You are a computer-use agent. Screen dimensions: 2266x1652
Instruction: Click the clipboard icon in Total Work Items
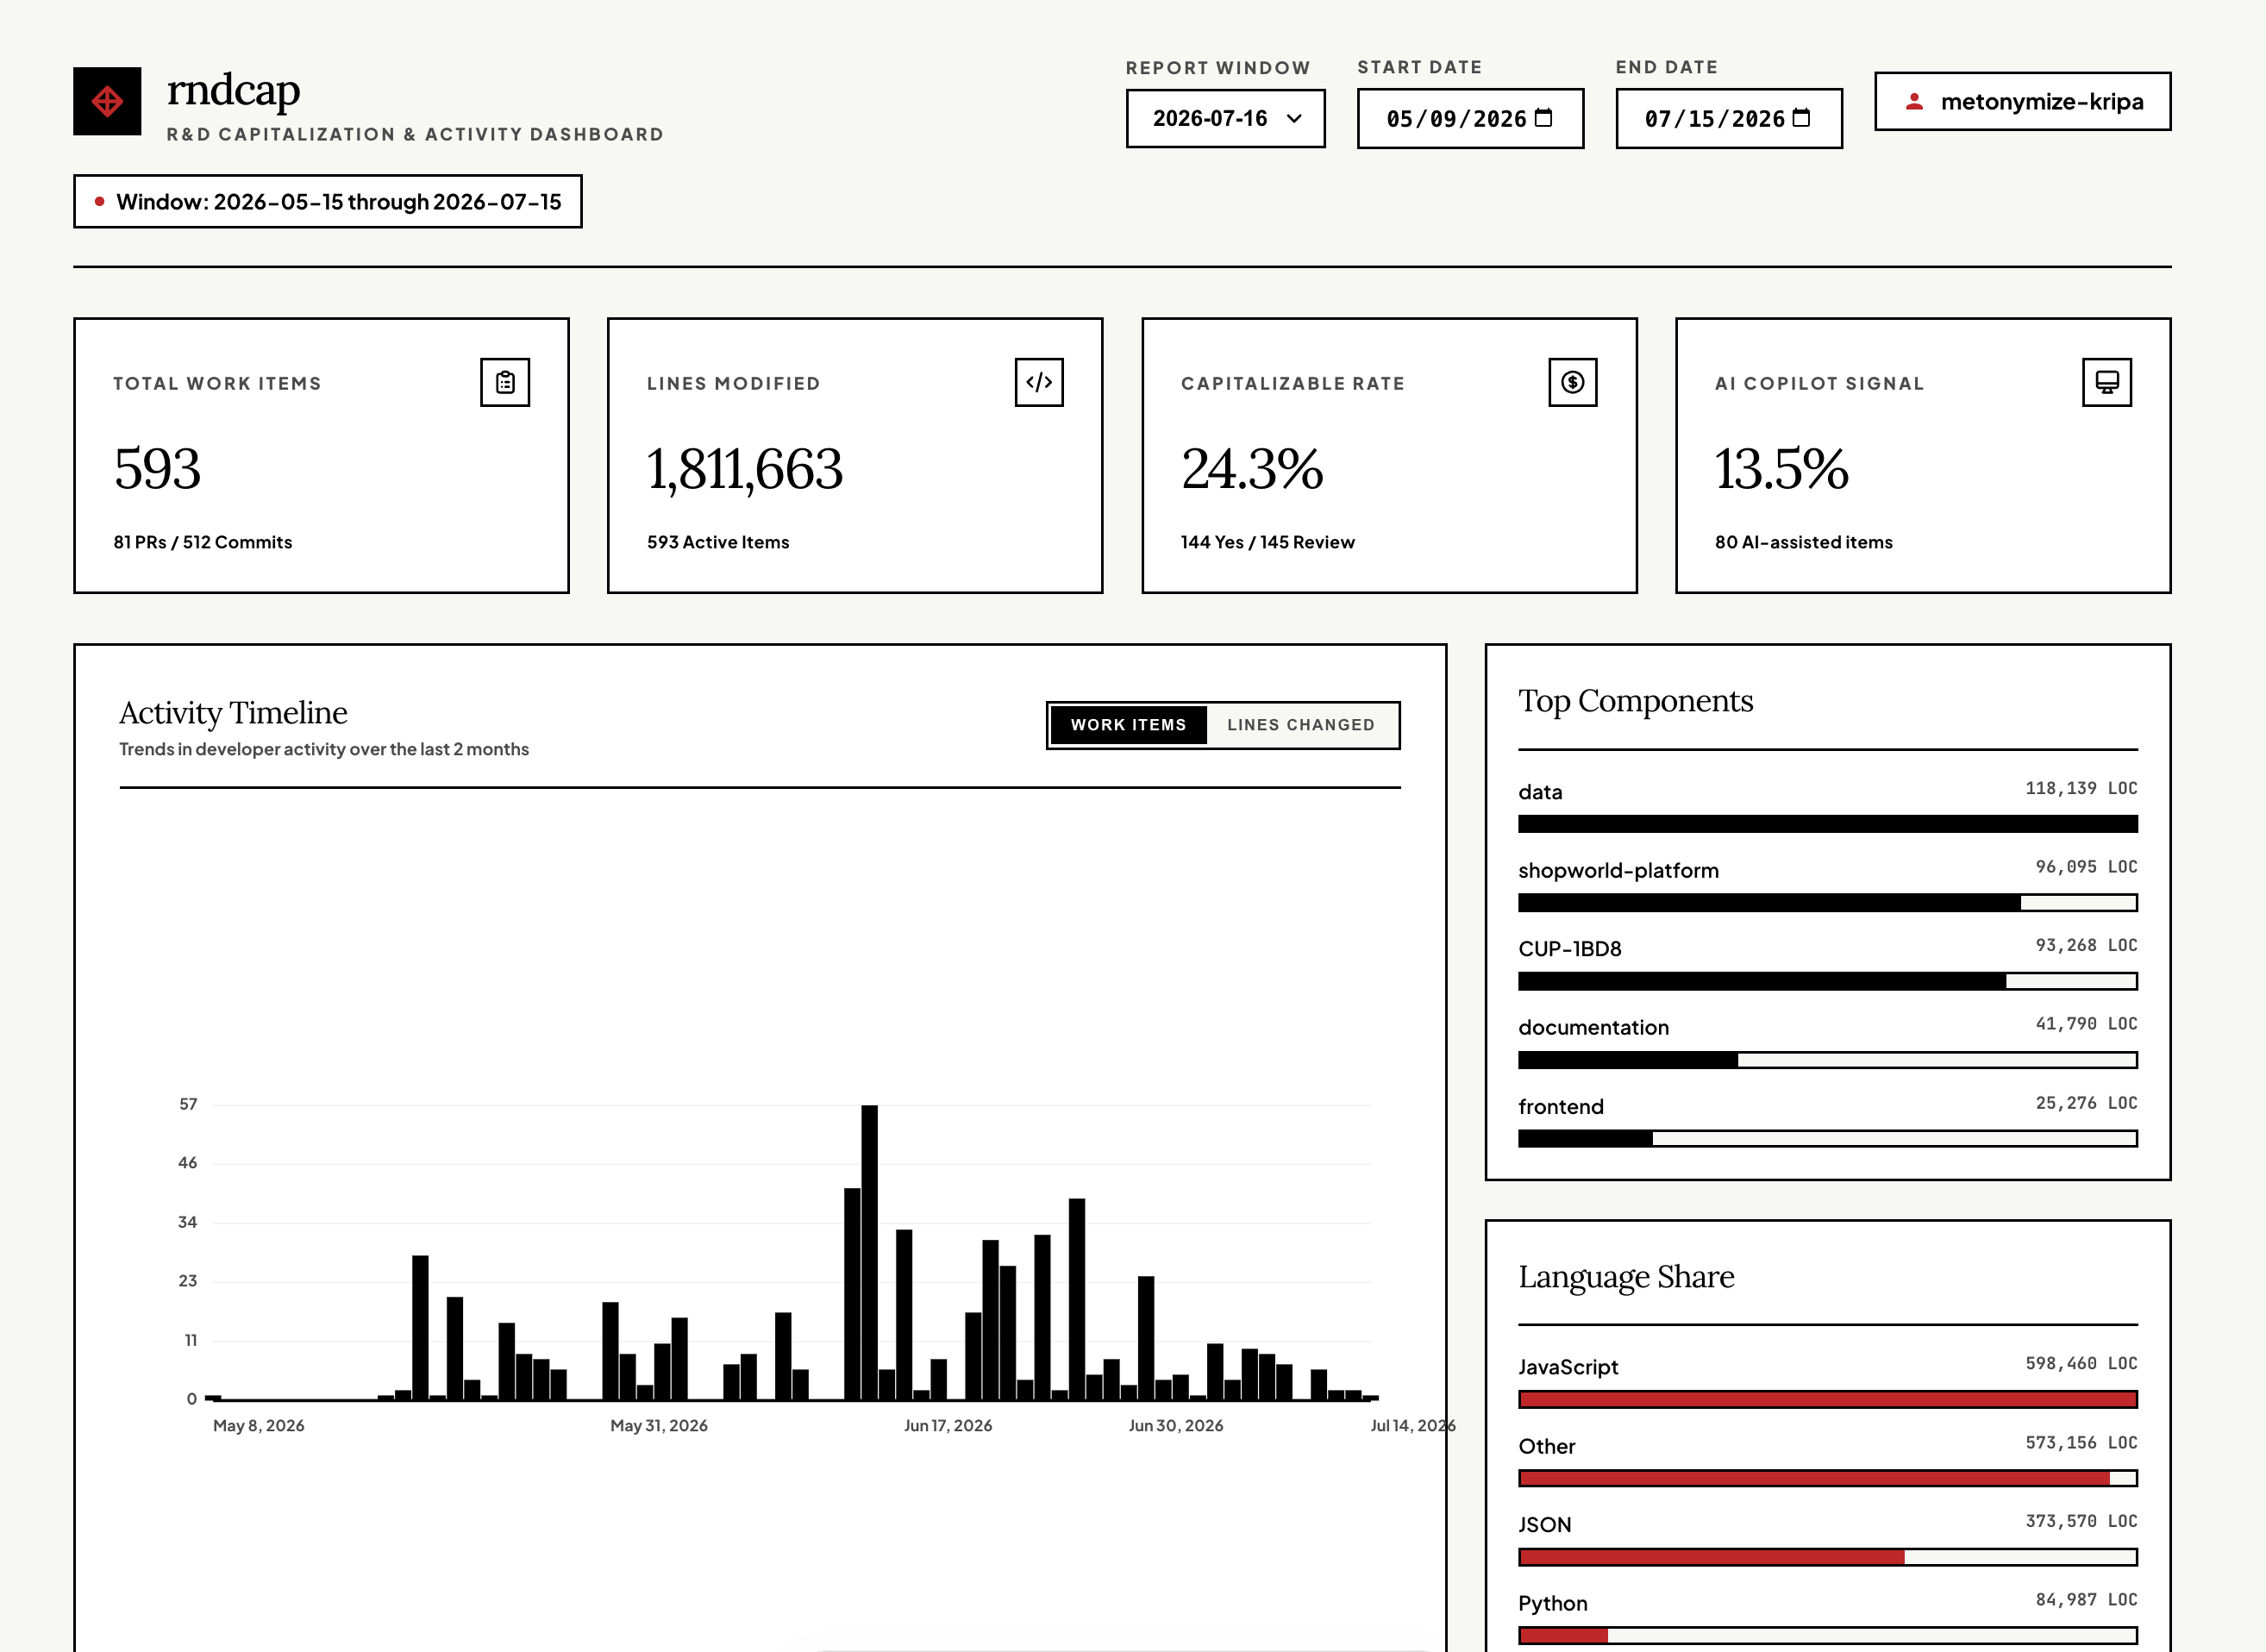(505, 382)
